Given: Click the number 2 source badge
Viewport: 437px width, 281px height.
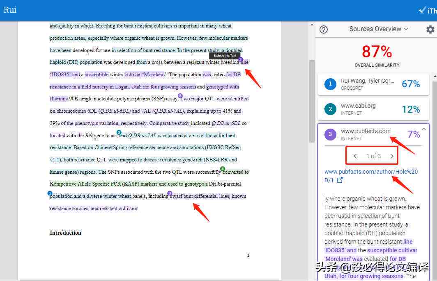Looking at the screenshot, I should (330, 109).
